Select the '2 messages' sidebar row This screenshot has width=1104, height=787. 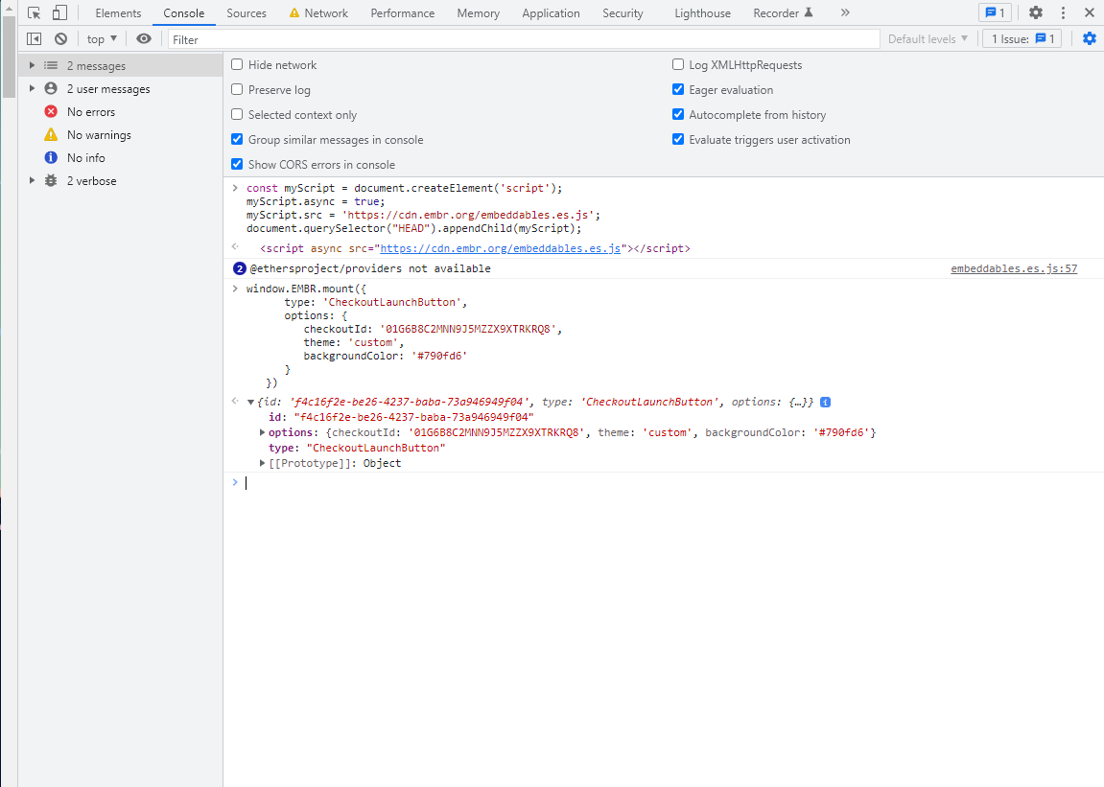pyautogui.click(x=121, y=65)
